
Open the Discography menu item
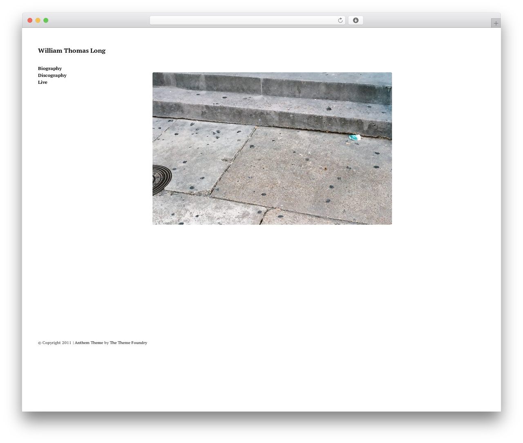point(52,75)
